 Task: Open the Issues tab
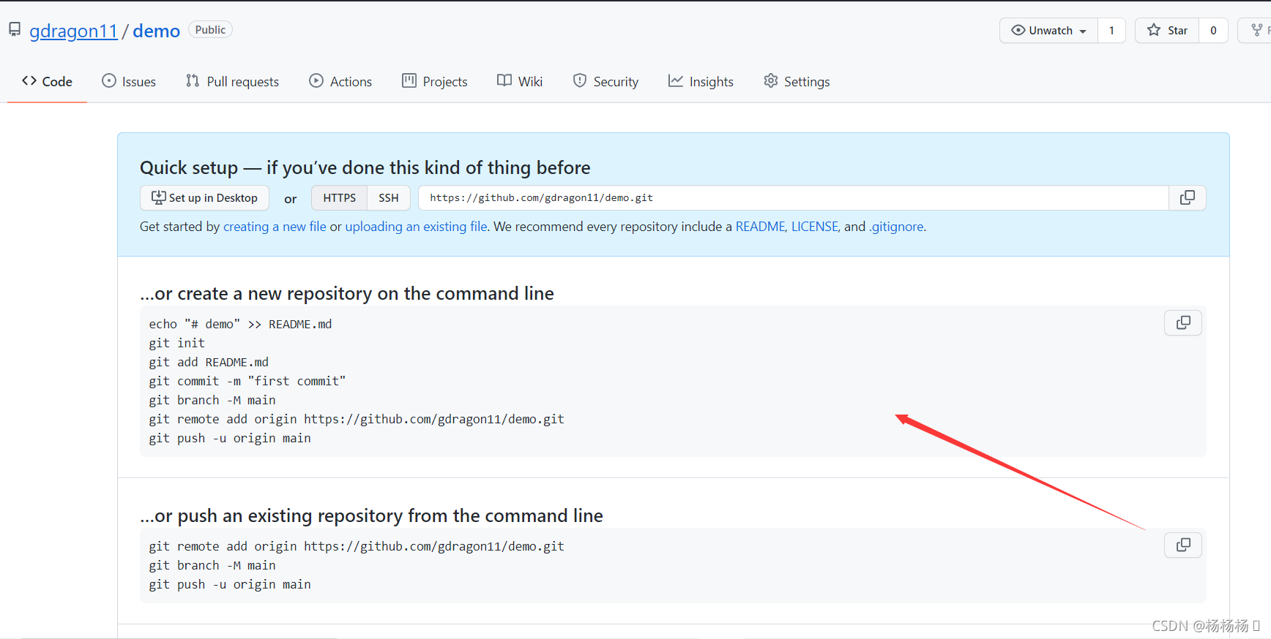coord(129,81)
